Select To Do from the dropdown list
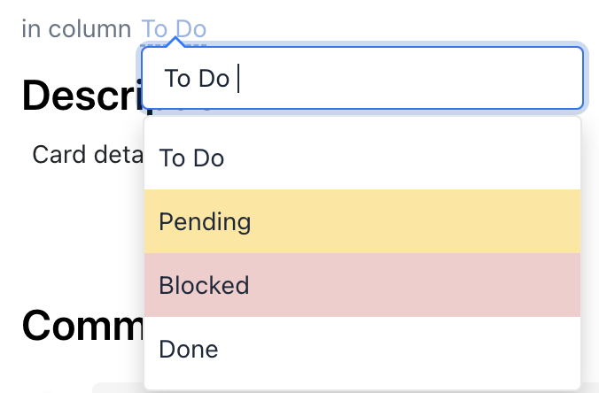This screenshot has height=393, width=599. (191, 158)
